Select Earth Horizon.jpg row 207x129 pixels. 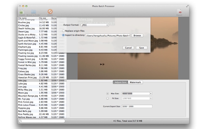[42, 44]
